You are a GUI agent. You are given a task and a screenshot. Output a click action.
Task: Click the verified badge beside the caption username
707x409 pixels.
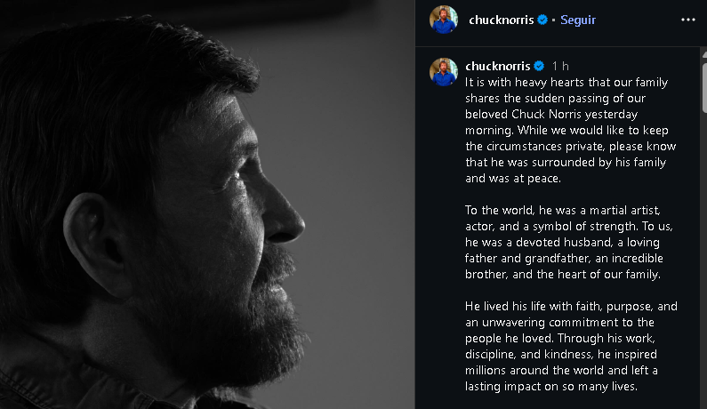(x=539, y=67)
